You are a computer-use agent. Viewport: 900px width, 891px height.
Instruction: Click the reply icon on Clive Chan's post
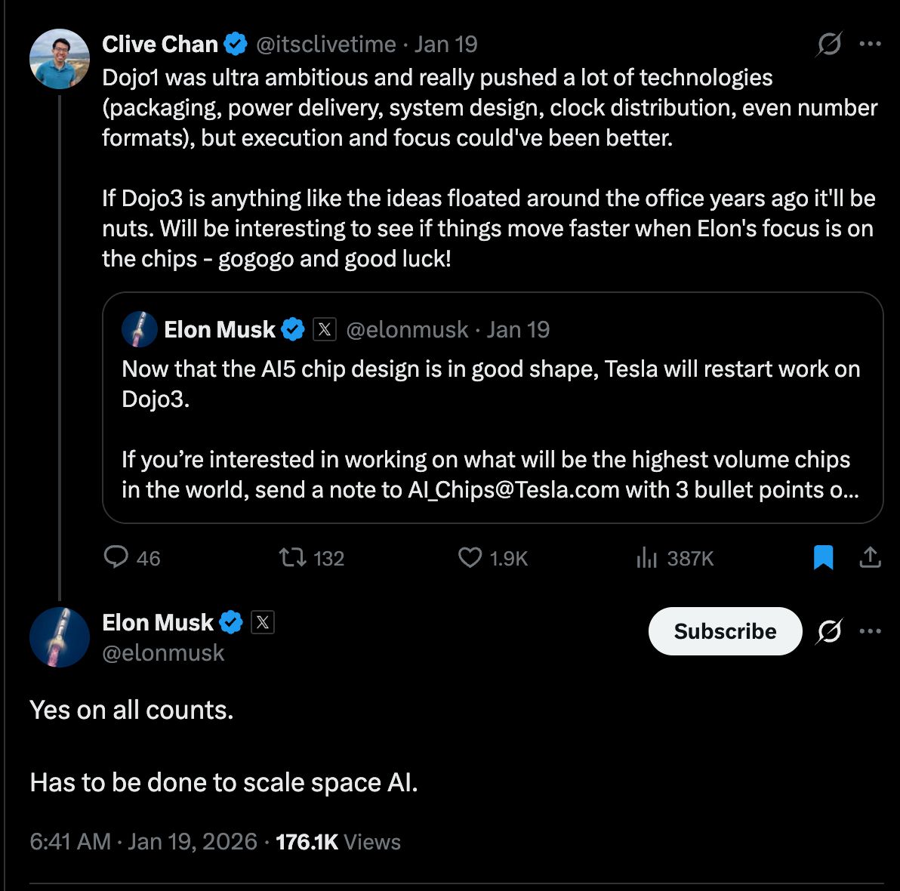coord(116,558)
